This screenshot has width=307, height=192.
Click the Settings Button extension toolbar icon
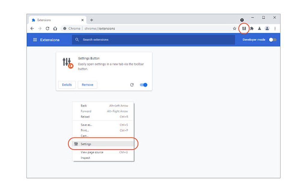click(x=244, y=29)
